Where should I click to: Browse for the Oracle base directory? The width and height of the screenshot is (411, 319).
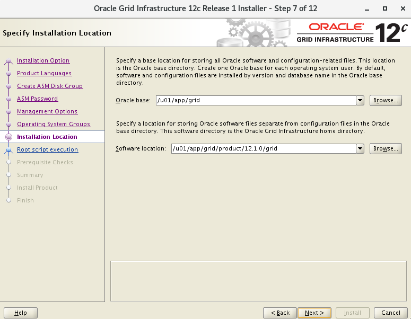[386, 100]
